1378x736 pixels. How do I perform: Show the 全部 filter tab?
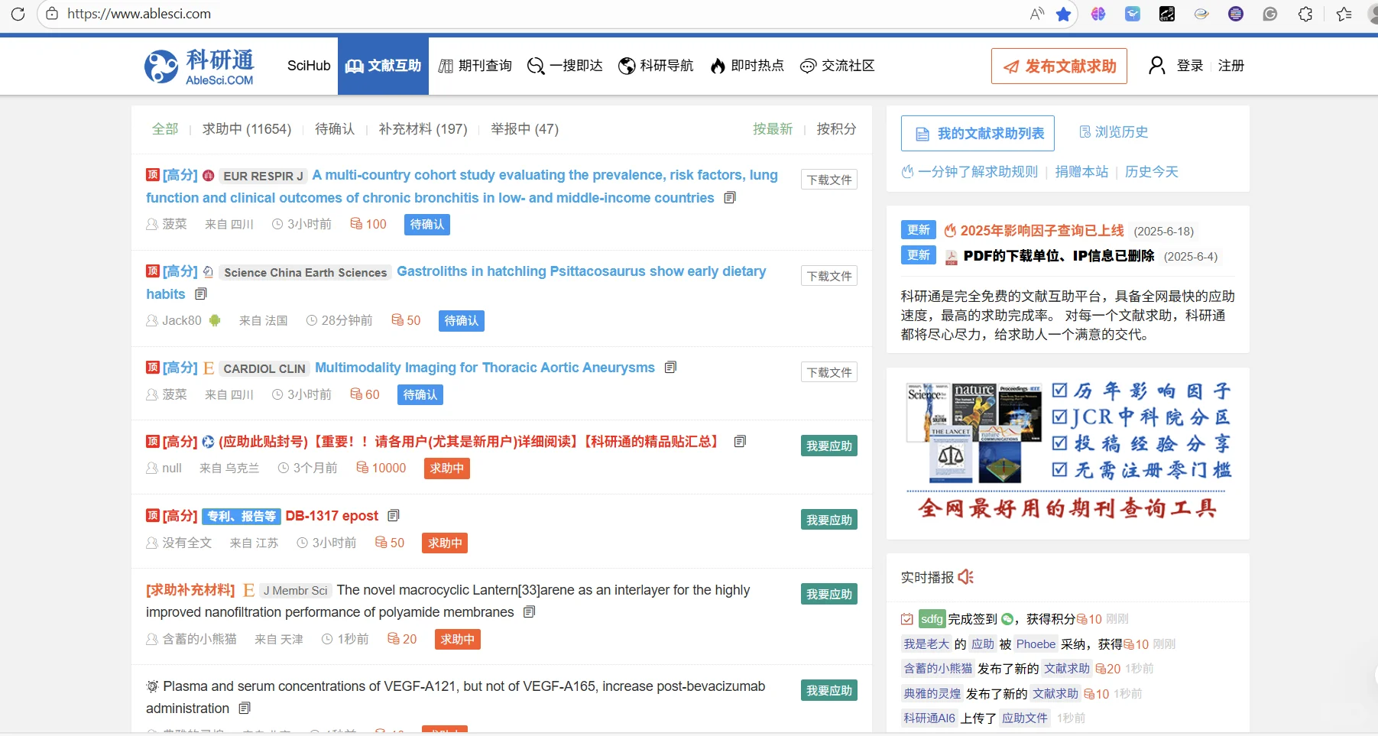pyautogui.click(x=165, y=129)
